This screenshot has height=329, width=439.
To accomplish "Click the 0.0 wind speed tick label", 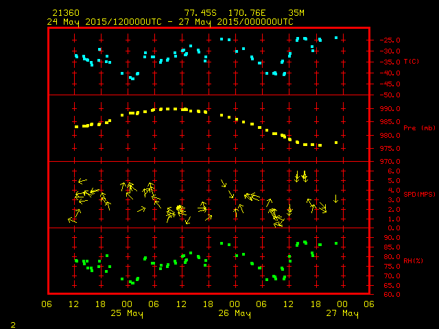I will pos(394,228).
